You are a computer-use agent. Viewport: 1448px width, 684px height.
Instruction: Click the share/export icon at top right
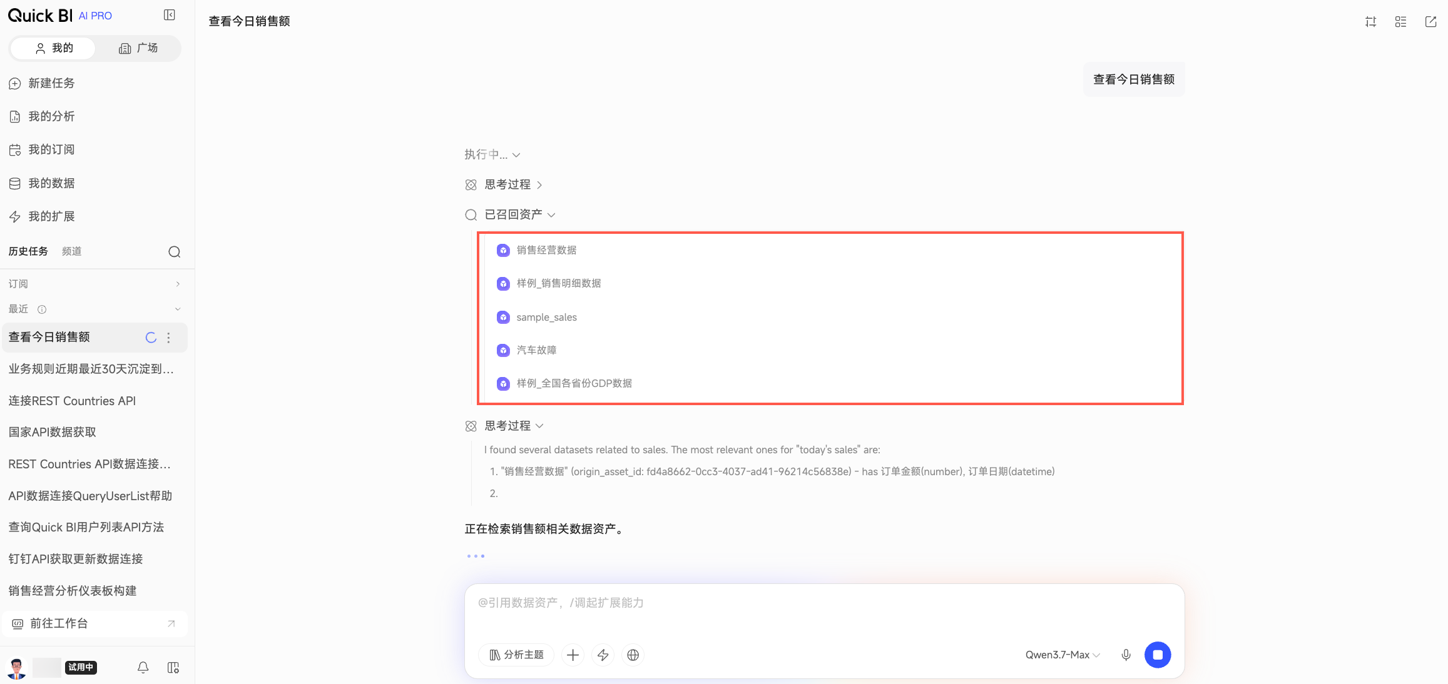click(1430, 22)
